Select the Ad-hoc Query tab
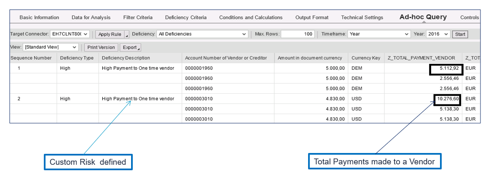This screenshot has width=491, height=182. point(423,18)
